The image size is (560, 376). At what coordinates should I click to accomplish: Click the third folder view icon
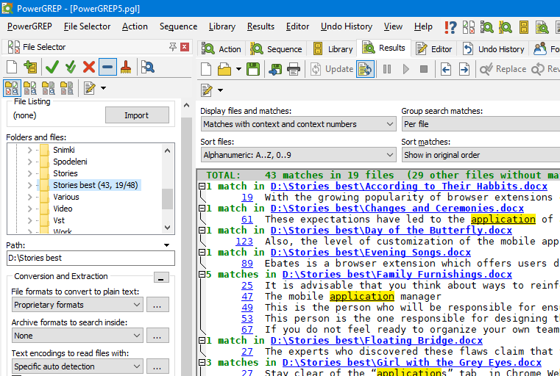point(49,88)
